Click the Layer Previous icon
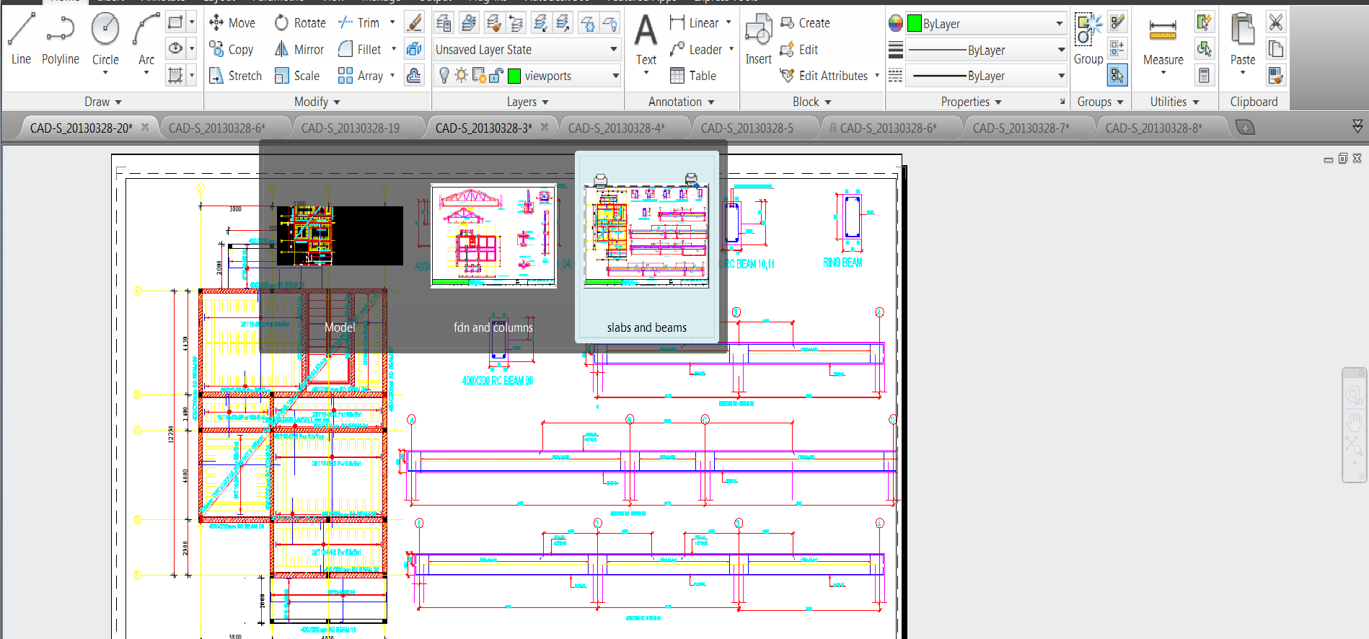The image size is (1369, 639). coord(516,23)
